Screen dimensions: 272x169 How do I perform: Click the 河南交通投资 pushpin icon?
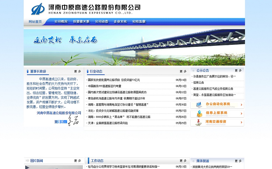[x=199, y=122]
